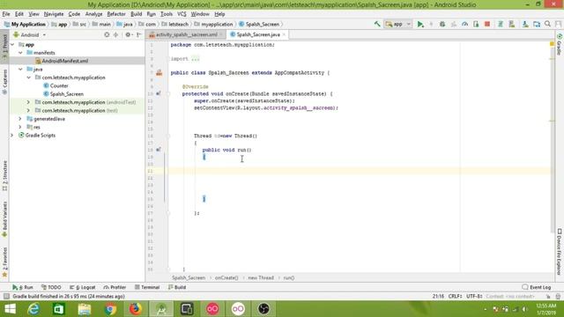Screen dimensions: 564x317
Task: Open Firefox from the taskbar
Action: click(x=136, y=309)
